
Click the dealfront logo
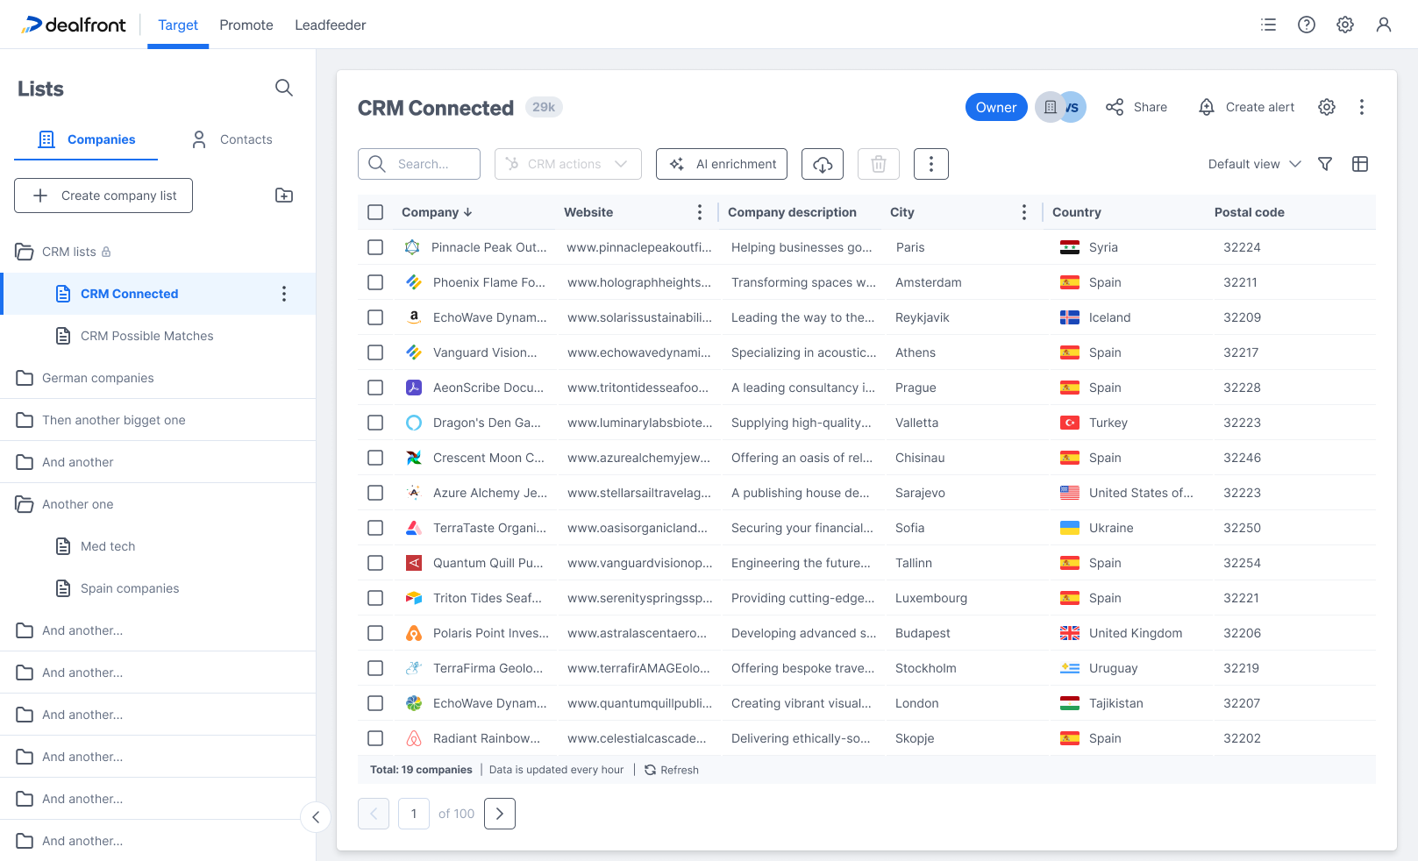[74, 25]
